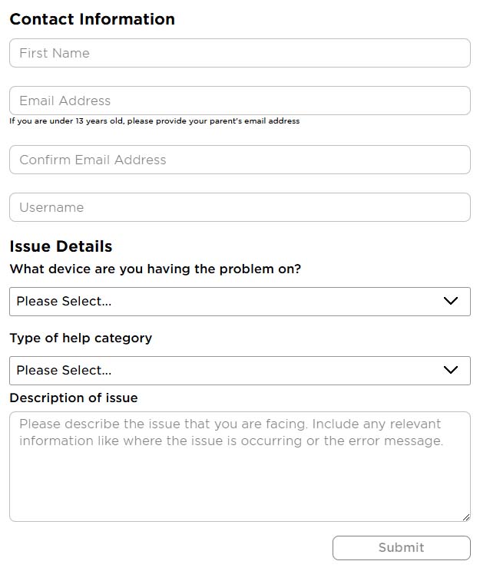Viewport: 480px width, 571px height.
Task: Expand the Type of help category dropdown
Action: click(240, 371)
